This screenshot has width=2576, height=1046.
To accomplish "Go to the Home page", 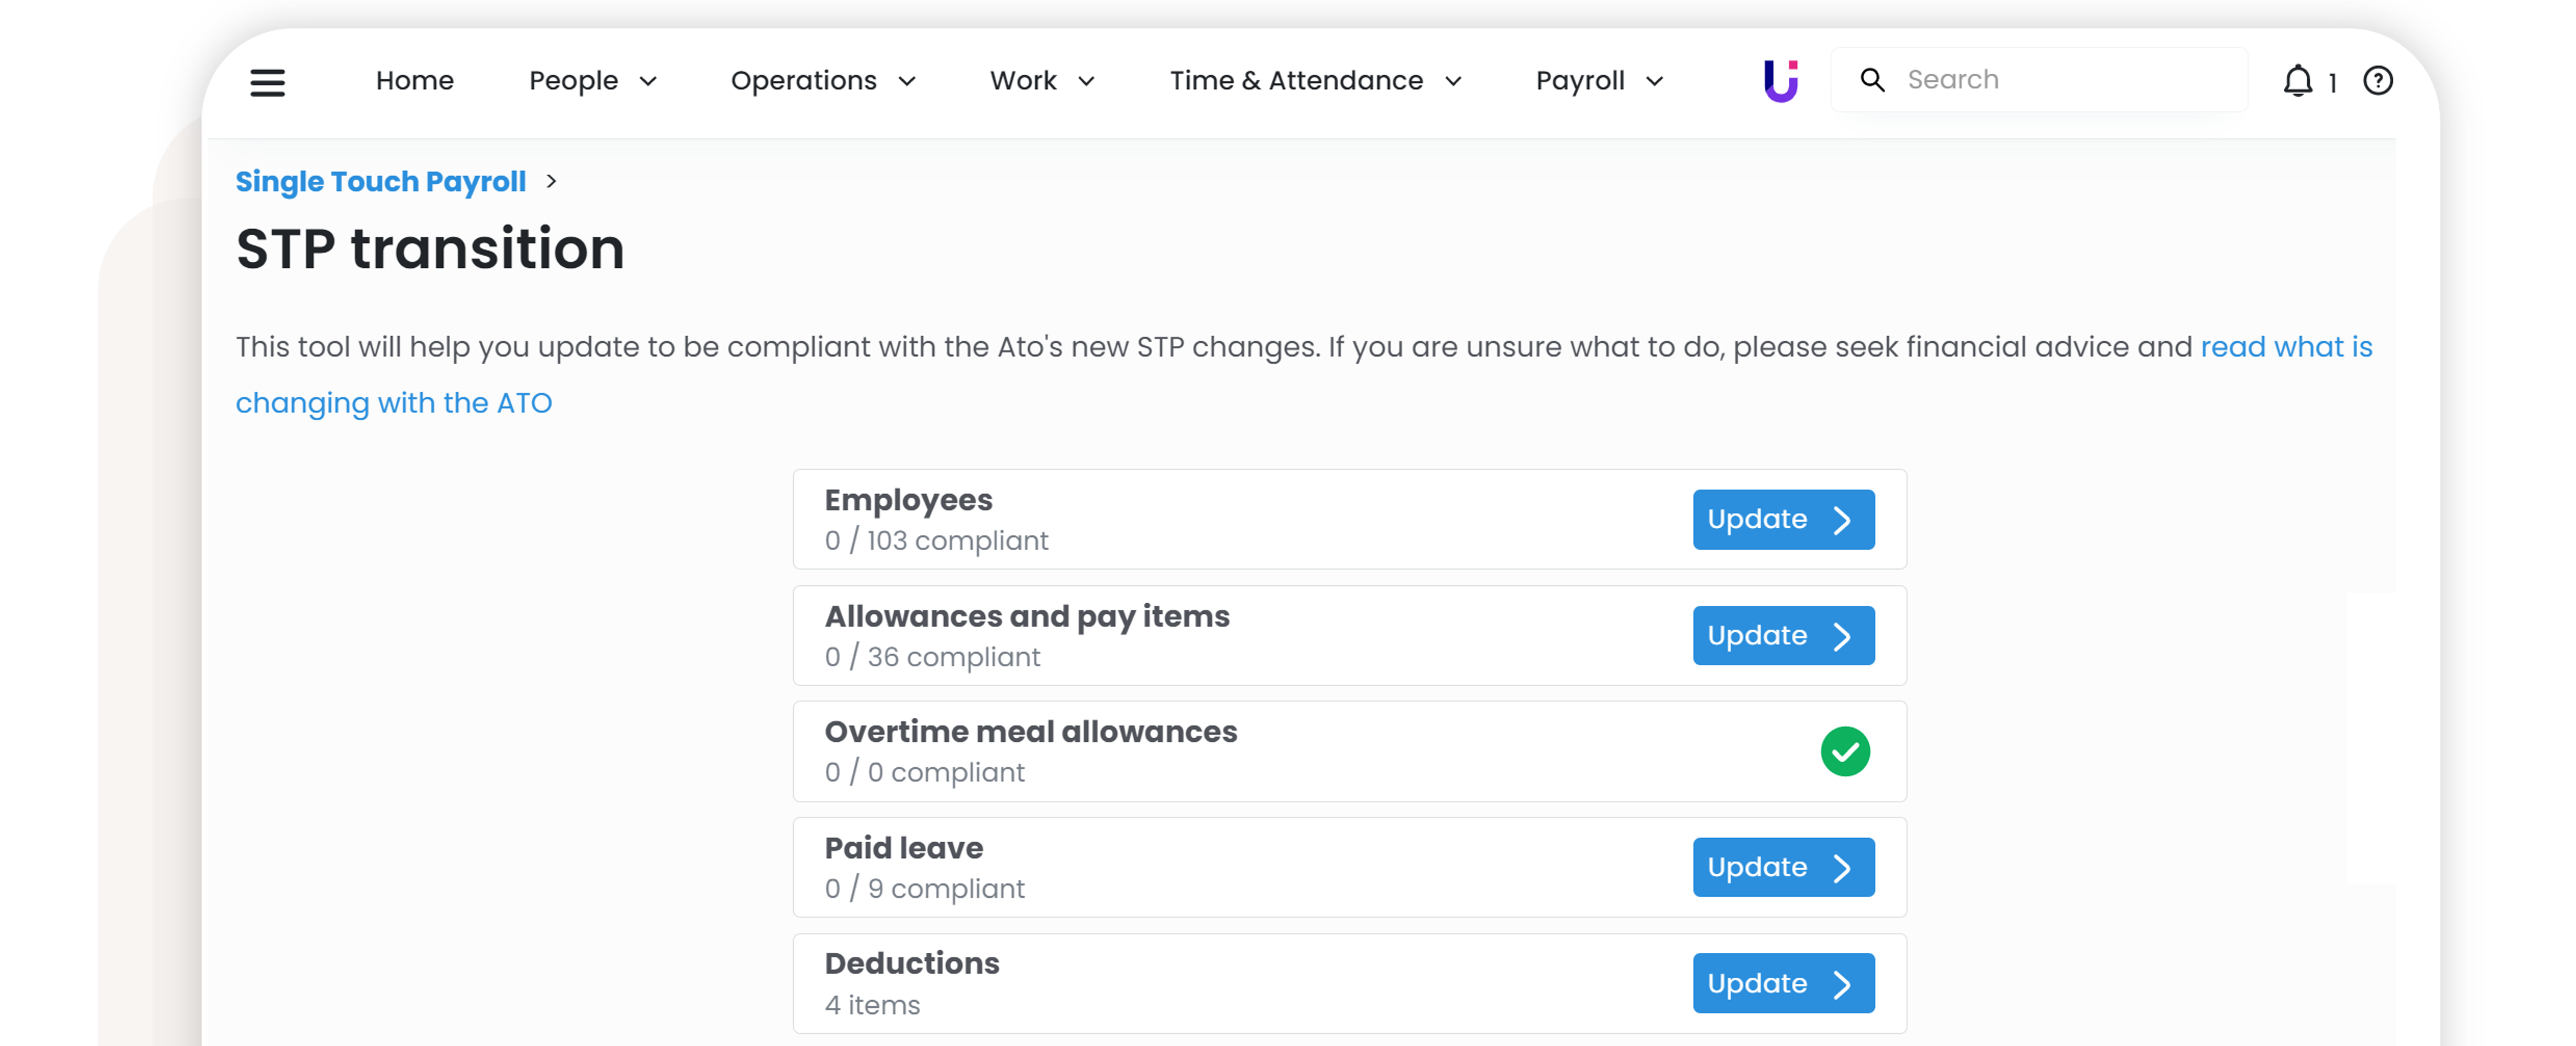I will [x=414, y=81].
